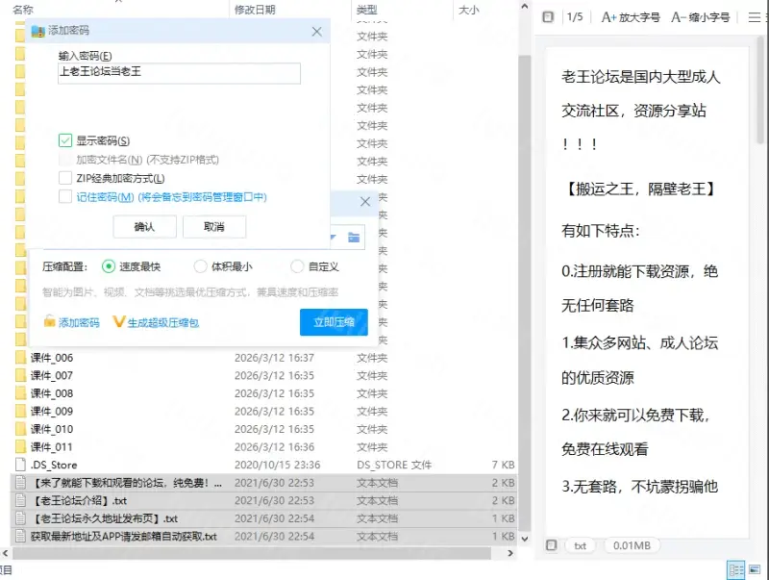
Task: Click the page thumbnail icon beside 1/5
Action: 548,16
